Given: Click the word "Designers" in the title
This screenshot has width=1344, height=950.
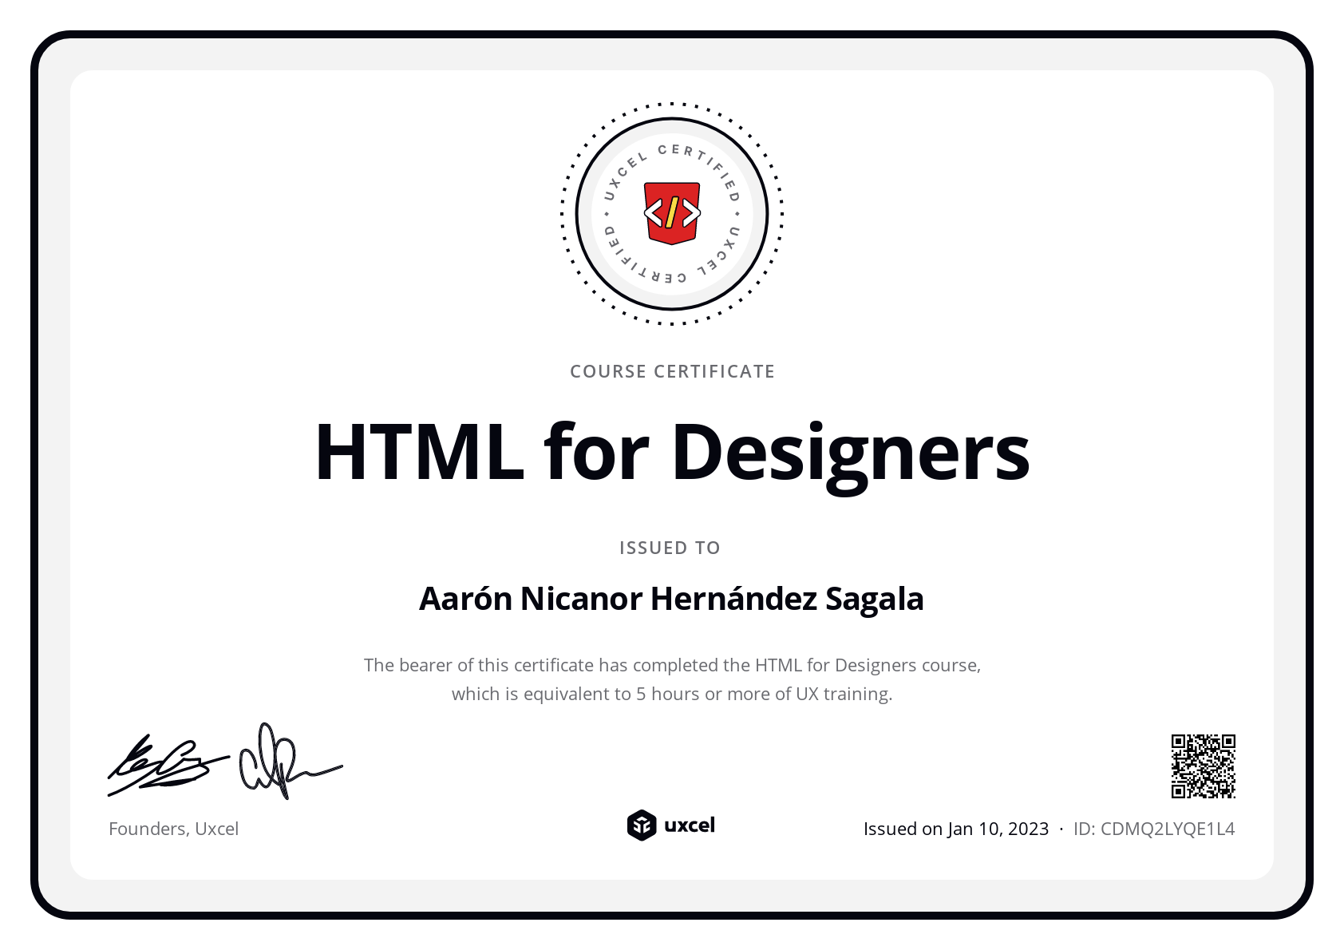Looking at the screenshot, I should pyautogui.click(x=850, y=453).
